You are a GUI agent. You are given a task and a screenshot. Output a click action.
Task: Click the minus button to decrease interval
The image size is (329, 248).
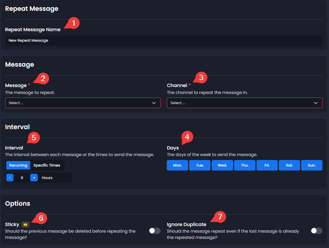(10, 178)
